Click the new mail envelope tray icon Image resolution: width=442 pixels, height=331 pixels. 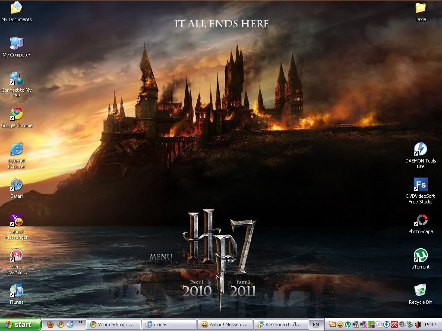pos(332,325)
